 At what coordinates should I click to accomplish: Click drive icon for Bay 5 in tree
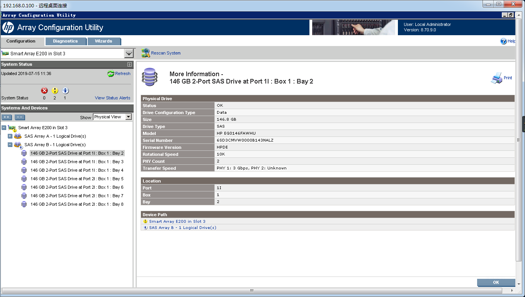(24, 179)
